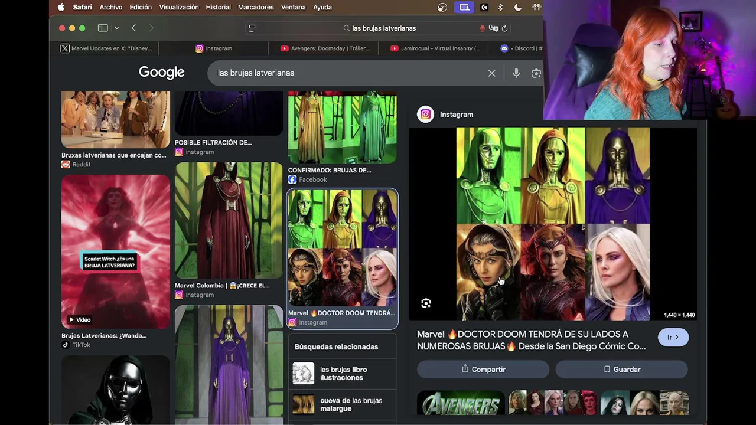Open the Archivo menu

(x=111, y=7)
